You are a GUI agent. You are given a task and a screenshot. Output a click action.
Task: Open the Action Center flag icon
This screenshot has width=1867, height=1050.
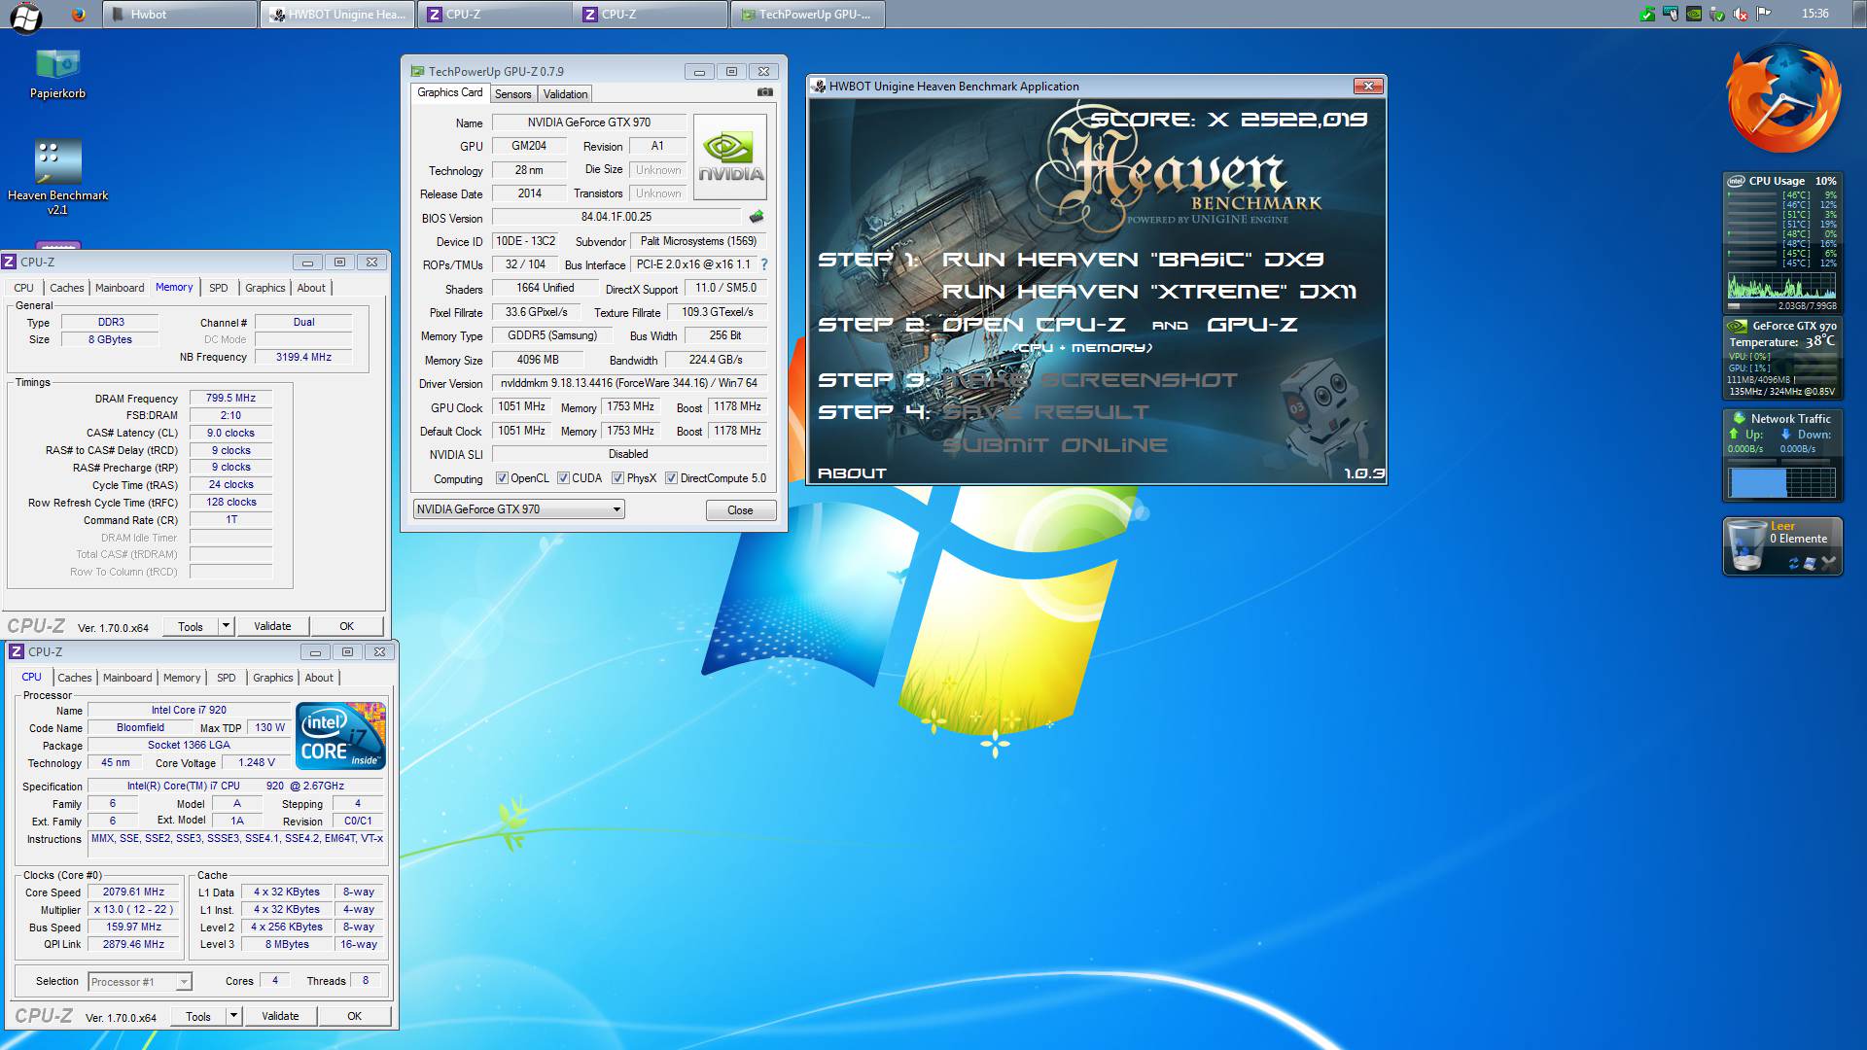coord(1764,14)
